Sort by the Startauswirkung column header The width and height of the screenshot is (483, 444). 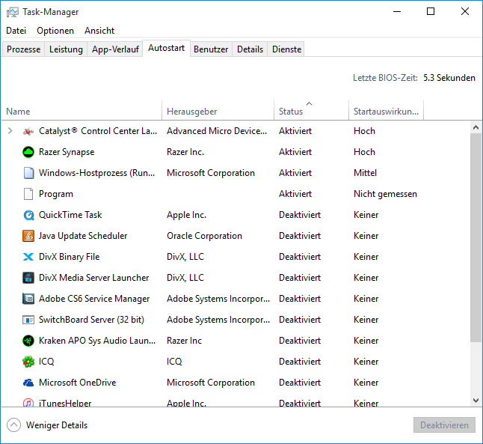386,111
